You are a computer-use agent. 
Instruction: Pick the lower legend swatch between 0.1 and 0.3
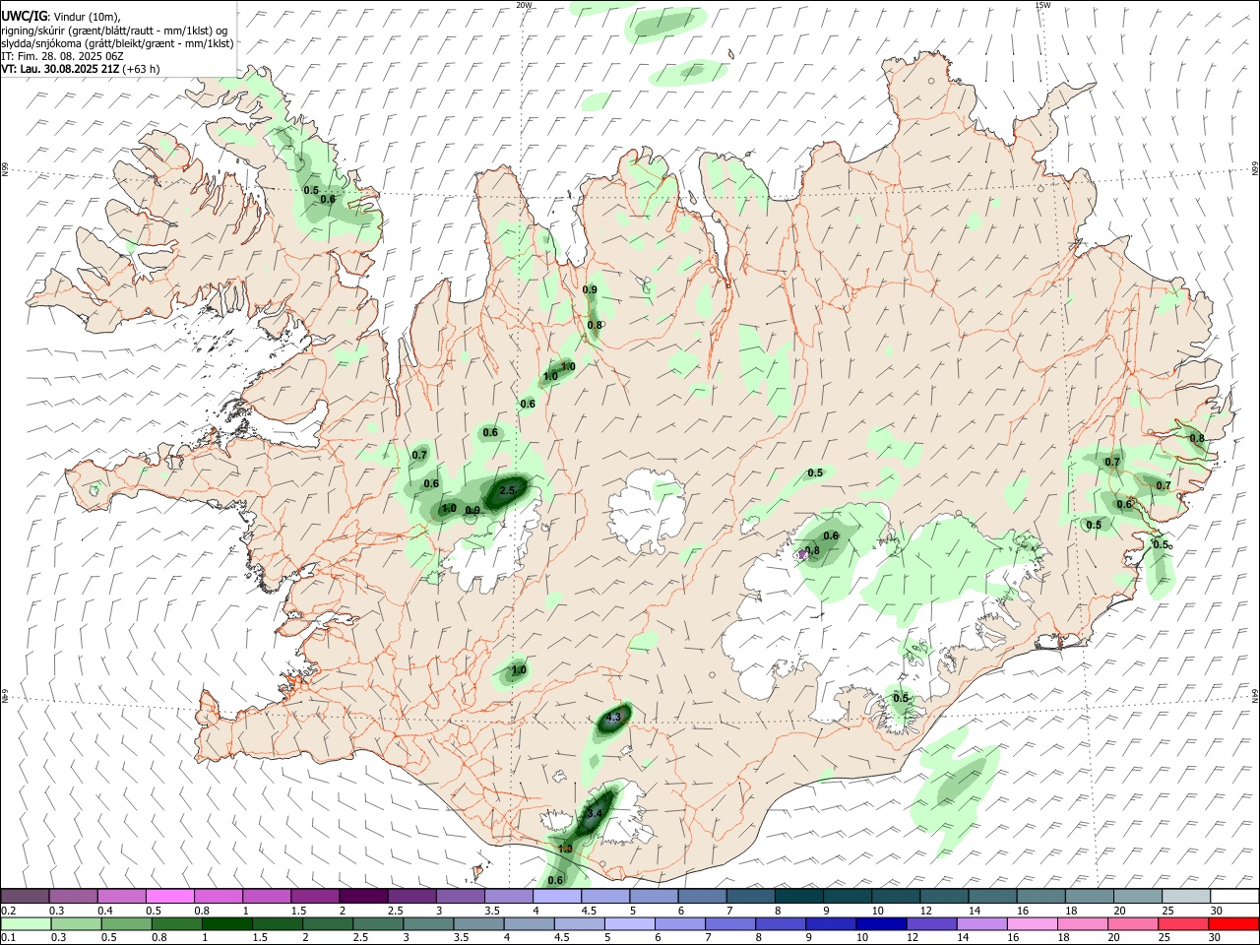[26, 923]
